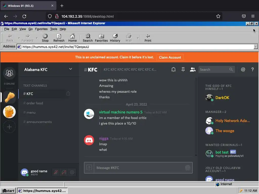Viewport: 259px width, 194px height.
Task: Click the Discord search field
Action: [217, 69]
